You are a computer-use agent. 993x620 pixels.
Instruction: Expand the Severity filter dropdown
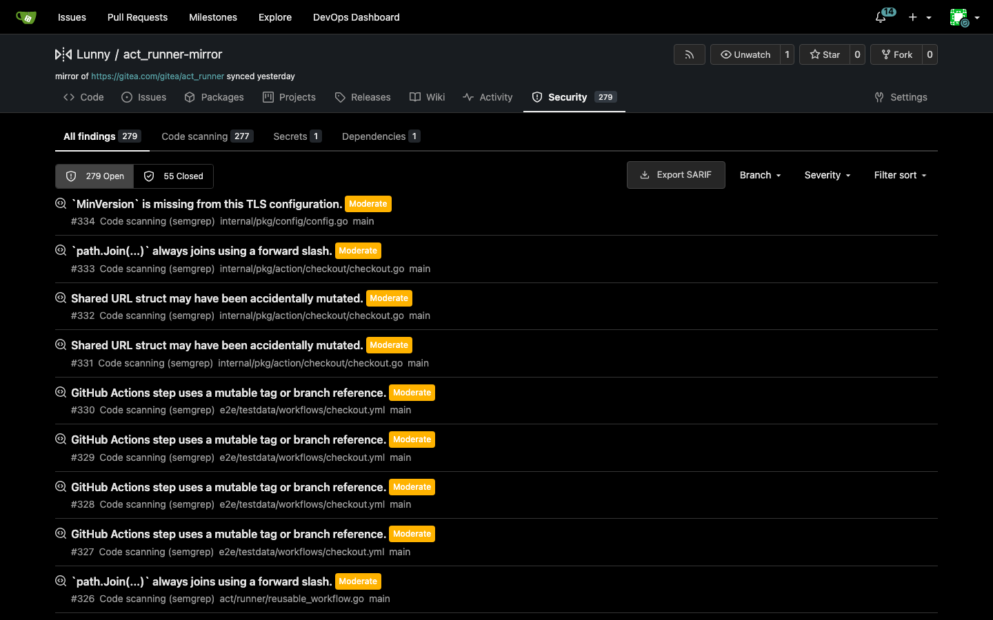coord(827,175)
